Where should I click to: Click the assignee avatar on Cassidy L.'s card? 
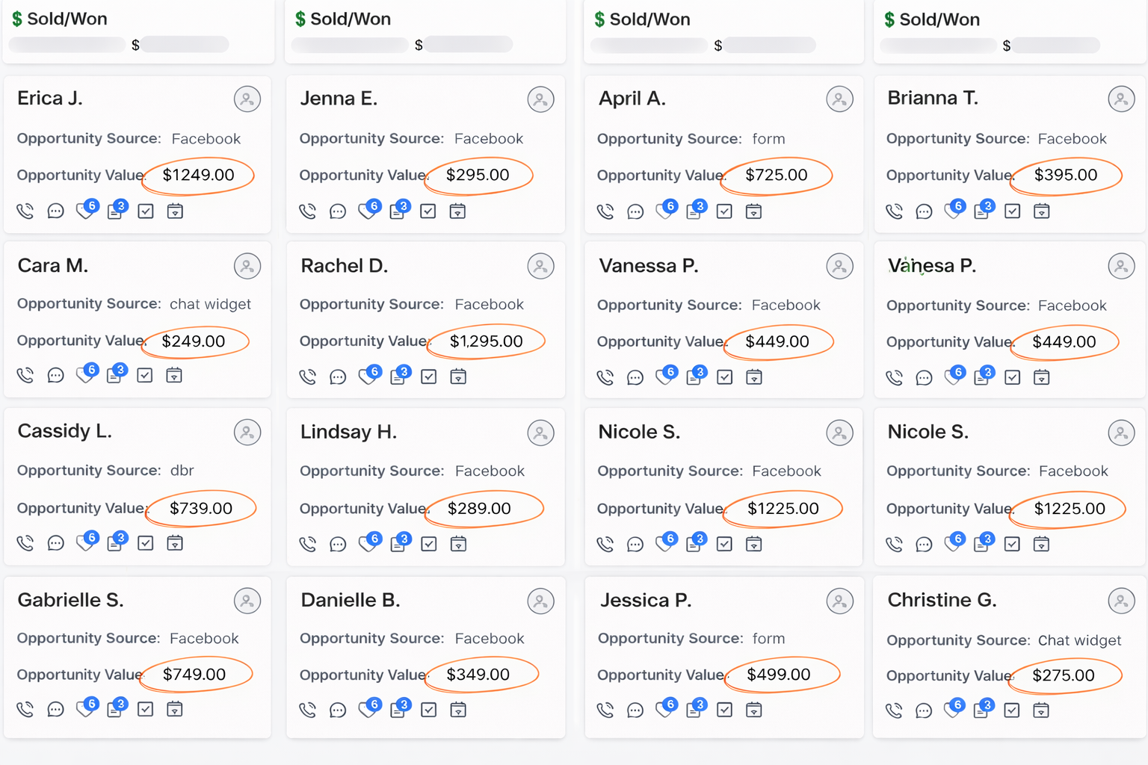click(x=247, y=433)
